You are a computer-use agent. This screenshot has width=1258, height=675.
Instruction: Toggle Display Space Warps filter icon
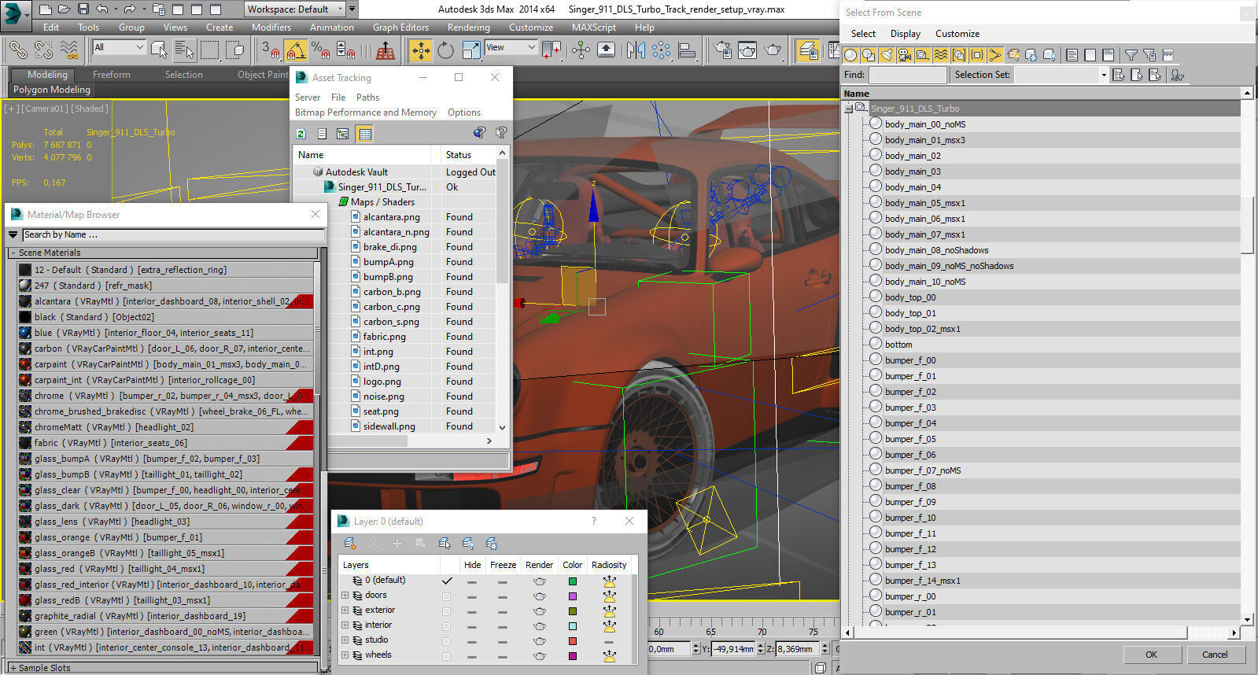pyautogui.click(x=941, y=55)
